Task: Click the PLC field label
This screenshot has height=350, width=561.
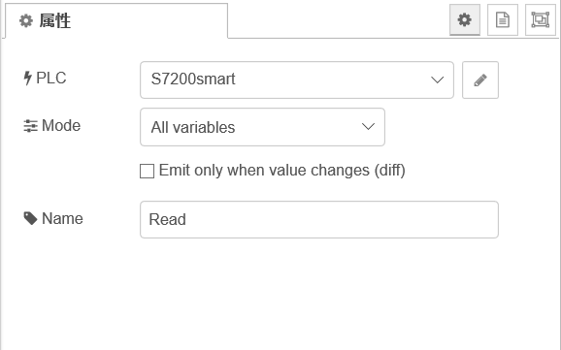Action: coord(51,78)
